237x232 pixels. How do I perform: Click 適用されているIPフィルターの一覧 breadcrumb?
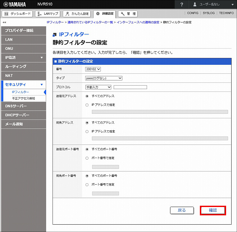(x=90, y=22)
